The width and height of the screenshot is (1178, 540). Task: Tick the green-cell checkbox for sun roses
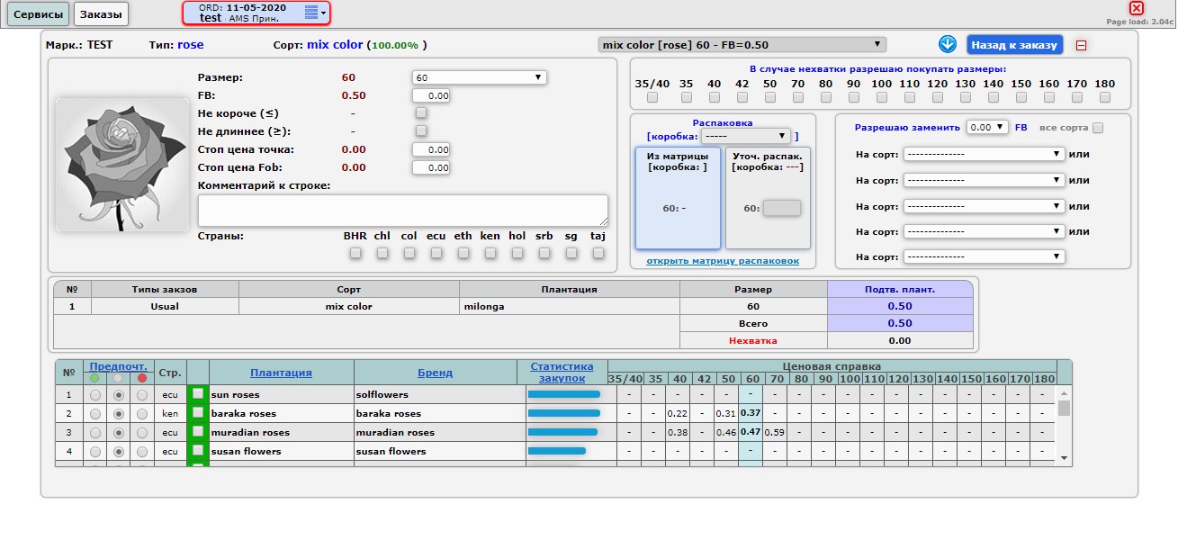(197, 394)
